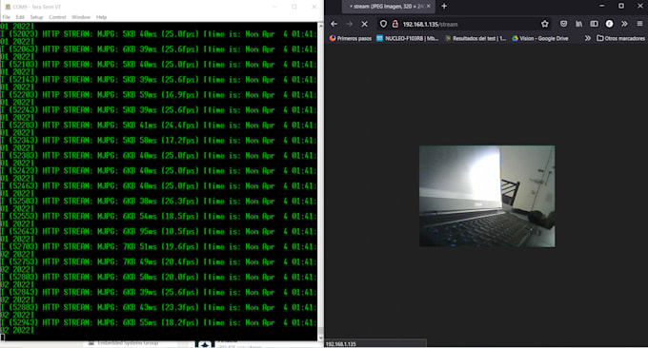Open the Pocket save icon

[564, 24]
